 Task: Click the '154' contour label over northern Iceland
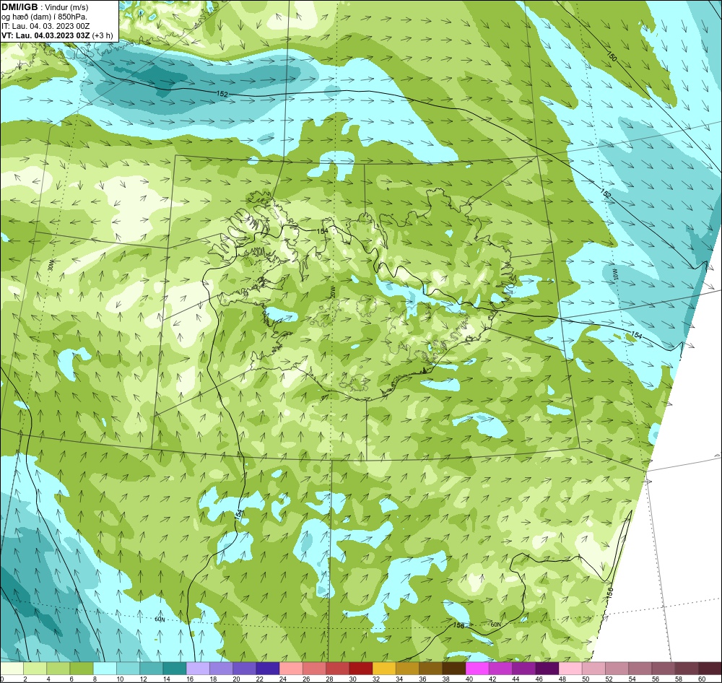pyautogui.click(x=322, y=231)
